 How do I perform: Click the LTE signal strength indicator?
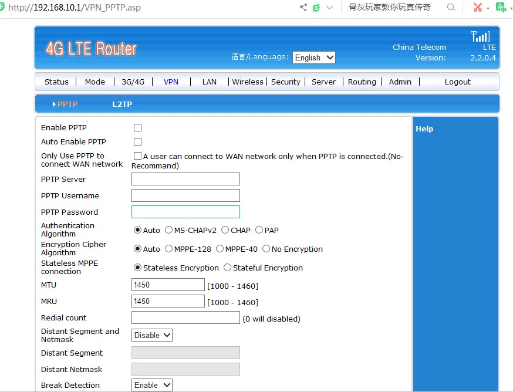[x=480, y=36]
